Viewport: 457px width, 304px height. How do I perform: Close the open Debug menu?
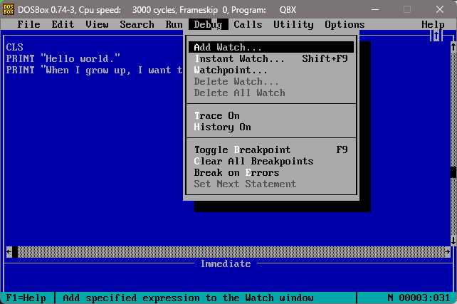(208, 24)
